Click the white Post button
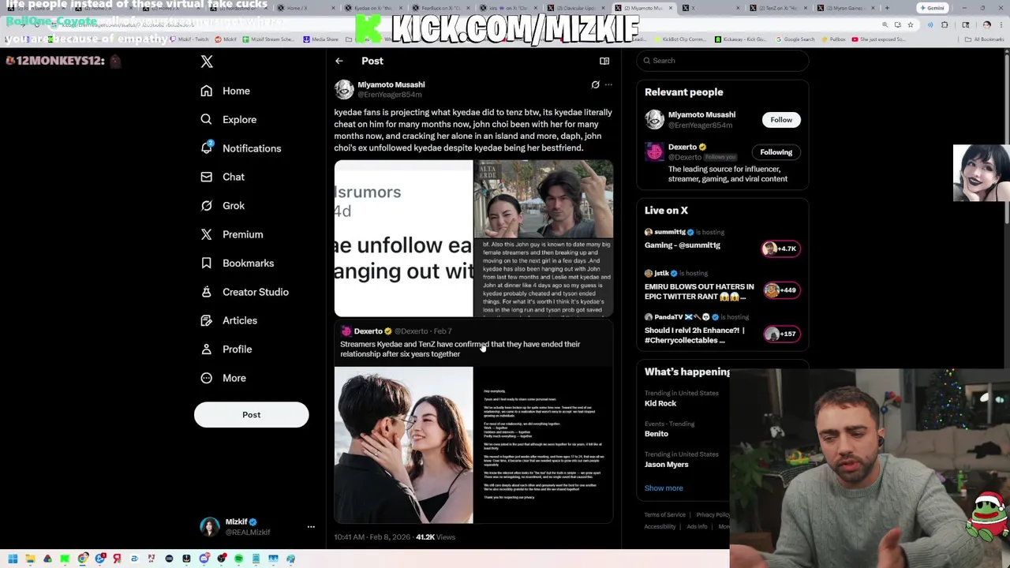This screenshot has width=1010, height=568. tap(251, 414)
